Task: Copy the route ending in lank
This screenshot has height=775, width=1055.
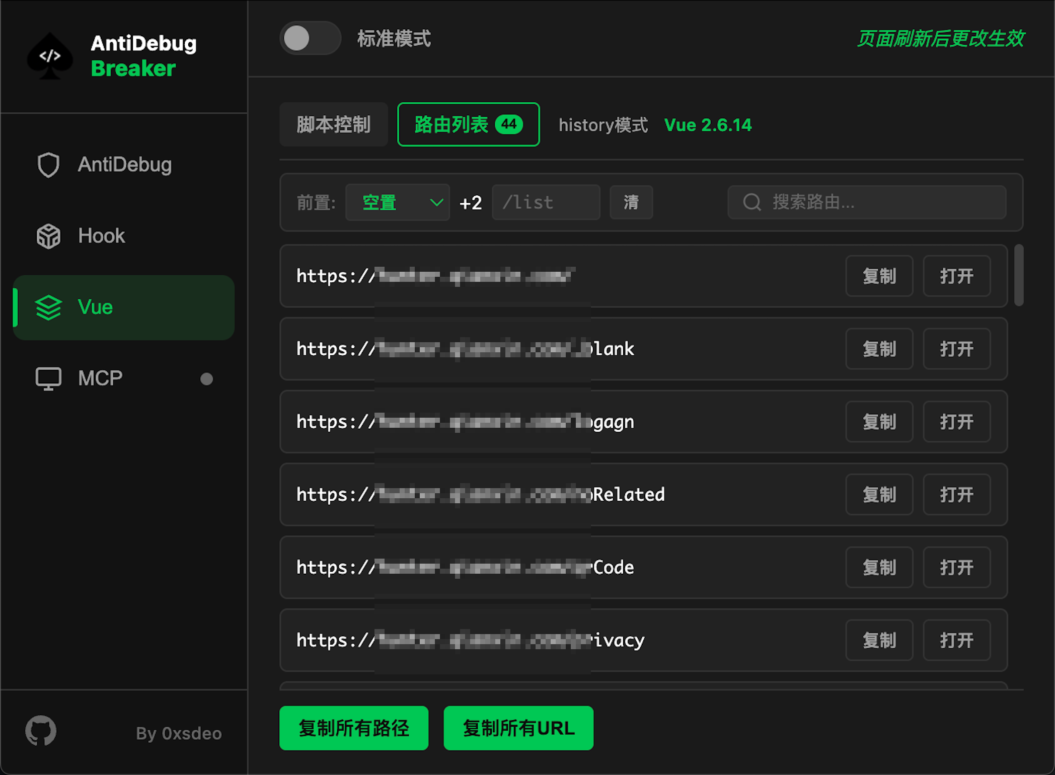Action: pyautogui.click(x=879, y=349)
